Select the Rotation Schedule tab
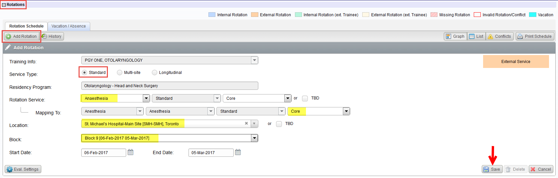 point(26,26)
